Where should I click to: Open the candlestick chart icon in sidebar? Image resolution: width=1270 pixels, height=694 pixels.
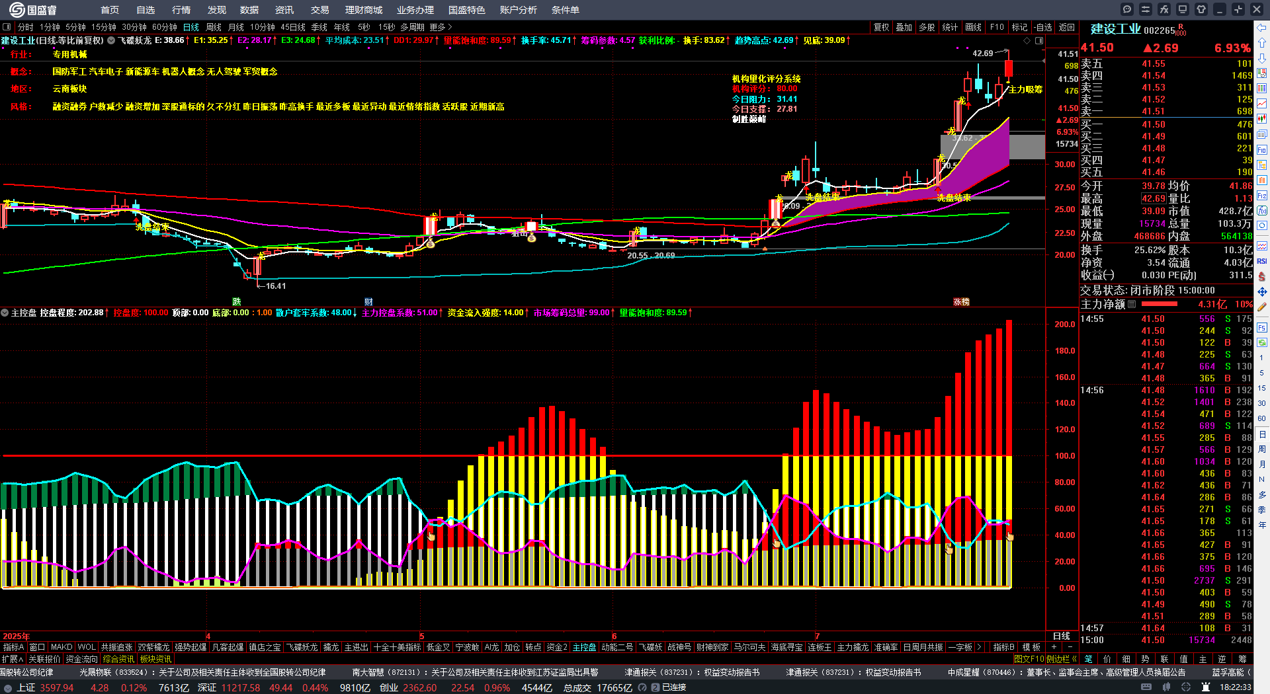[1262, 119]
